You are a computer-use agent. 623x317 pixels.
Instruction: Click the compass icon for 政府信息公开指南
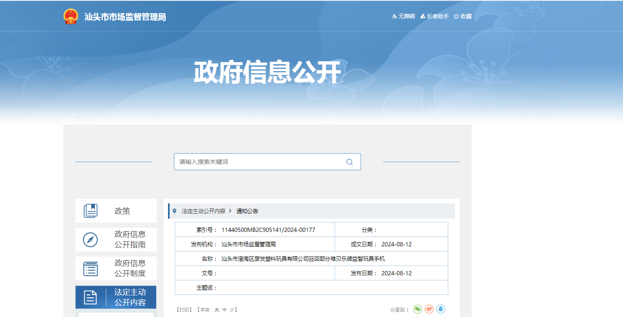pos(91,240)
